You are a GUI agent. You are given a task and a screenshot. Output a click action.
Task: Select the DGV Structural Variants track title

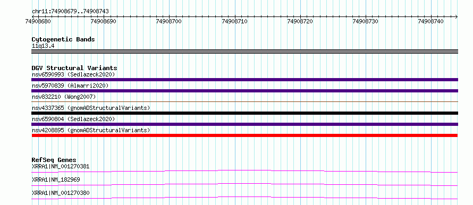[x=74, y=68]
